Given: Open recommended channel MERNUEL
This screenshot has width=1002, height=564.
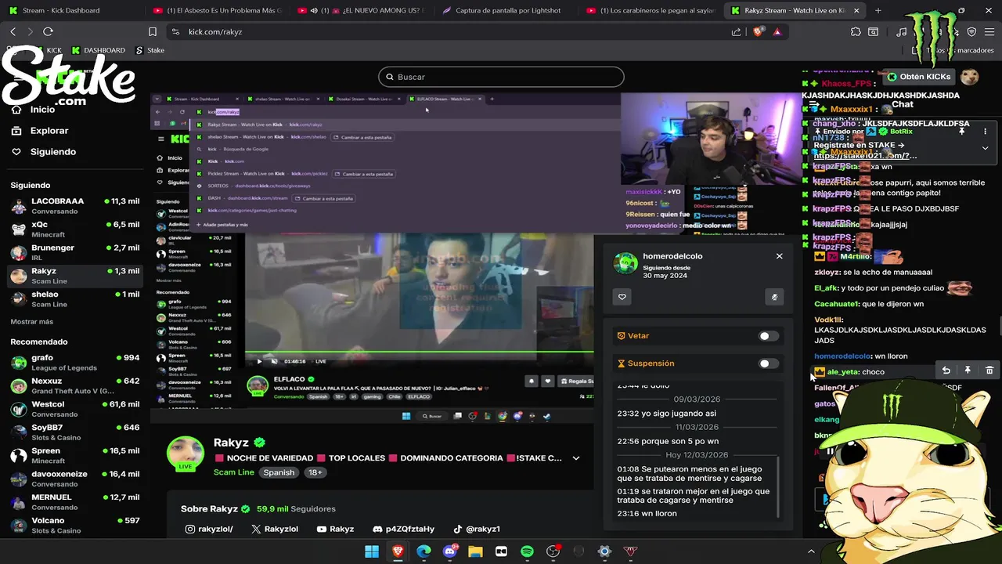Looking at the screenshot, I should [x=74, y=502].
